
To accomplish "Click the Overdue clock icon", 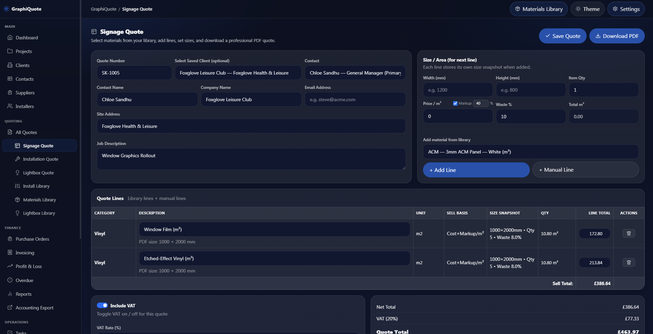I will [10, 280].
